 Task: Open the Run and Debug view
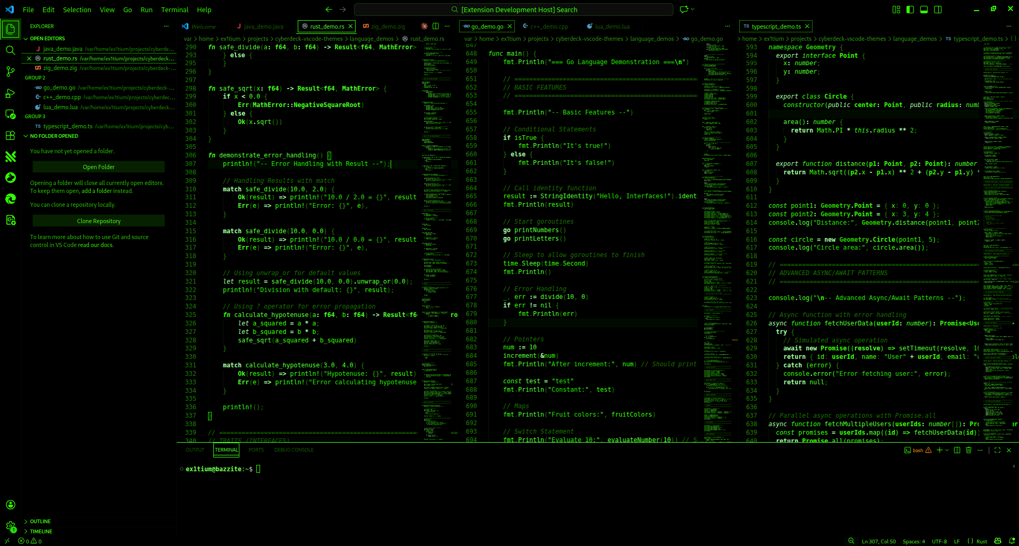(11, 93)
